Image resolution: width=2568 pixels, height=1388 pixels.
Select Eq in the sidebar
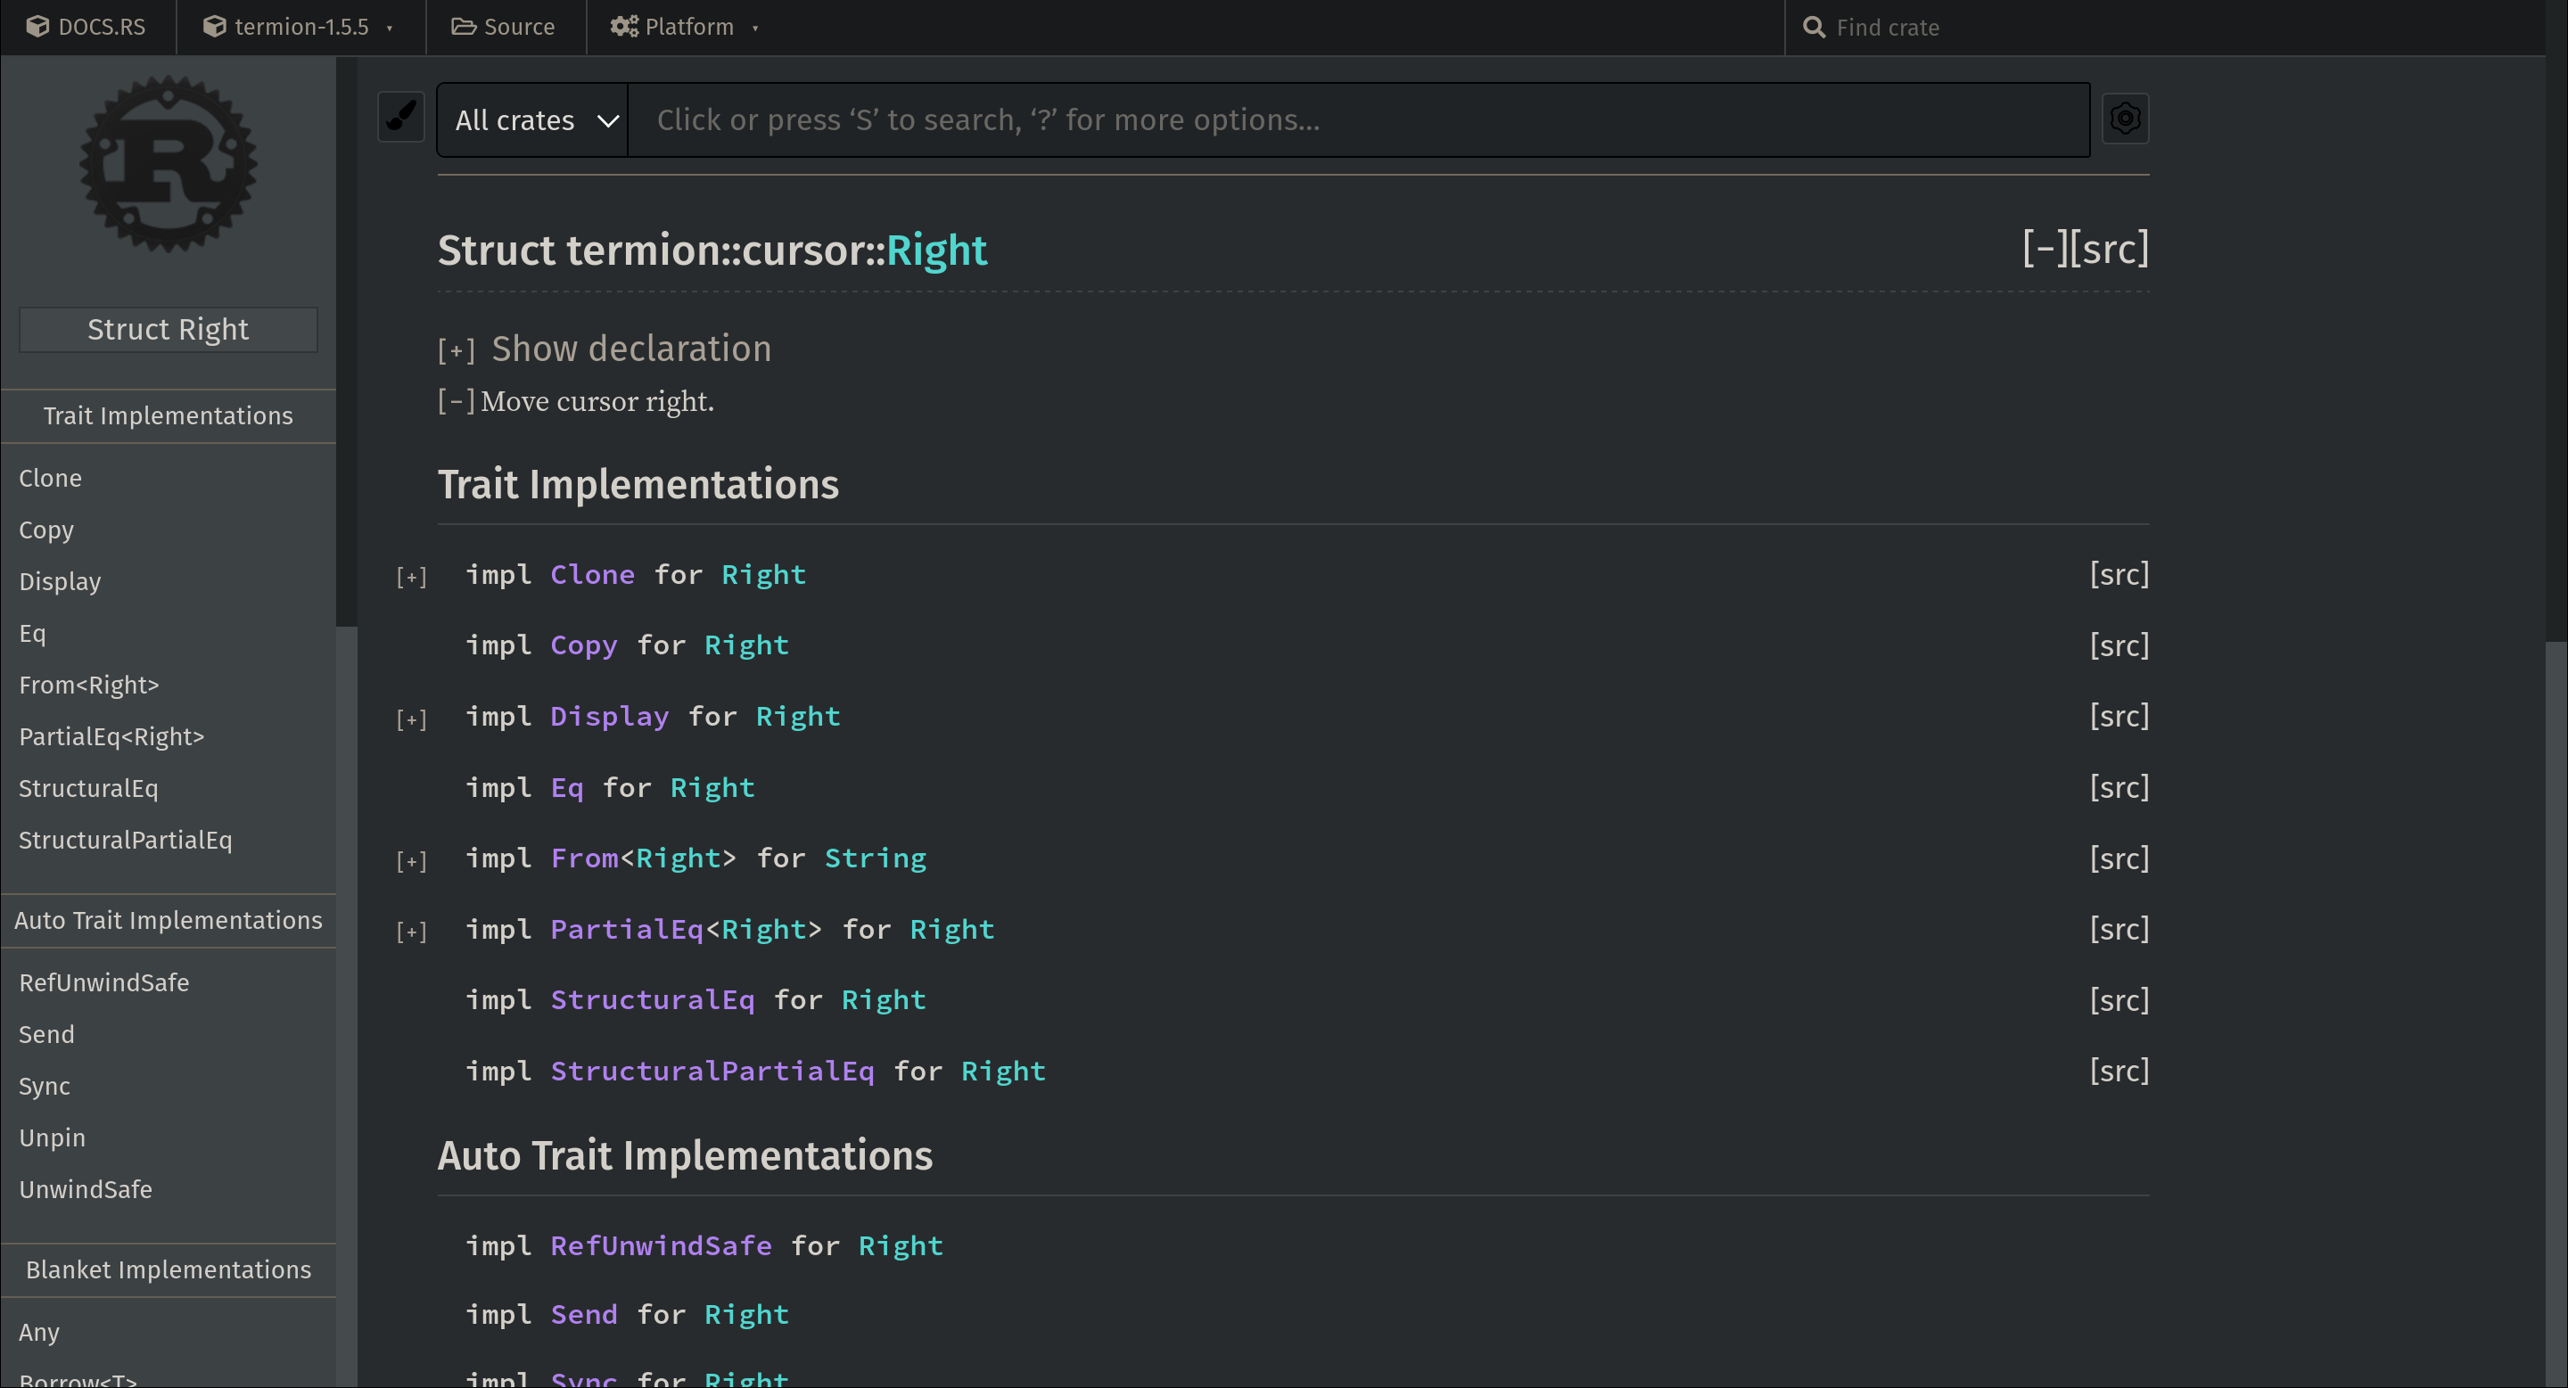point(32,634)
